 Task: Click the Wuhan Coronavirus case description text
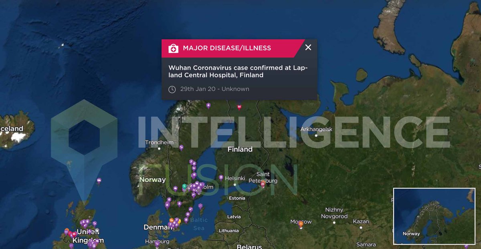click(x=238, y=72)
